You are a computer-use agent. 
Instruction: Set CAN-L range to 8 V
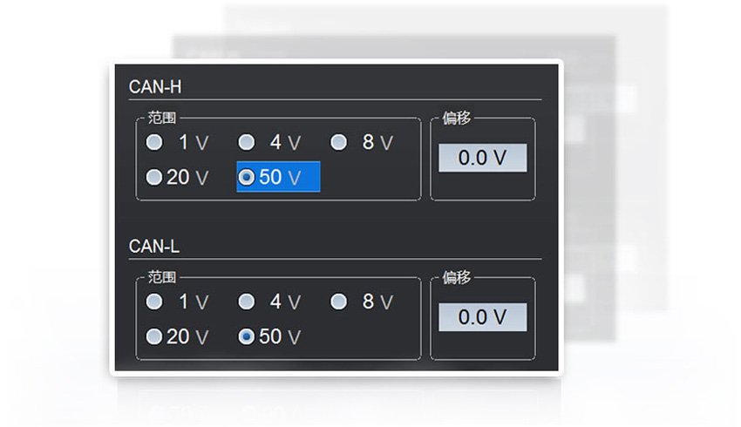(x=339, y=302)
